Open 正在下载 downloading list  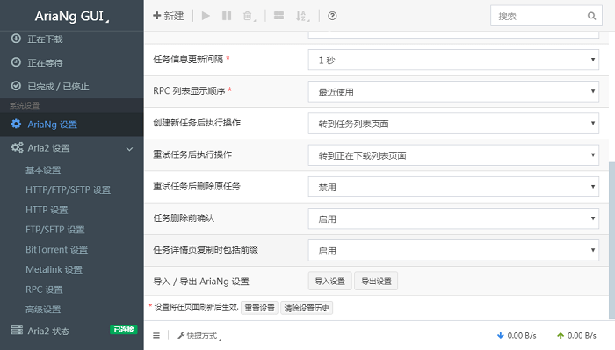(x=72, y=39)
